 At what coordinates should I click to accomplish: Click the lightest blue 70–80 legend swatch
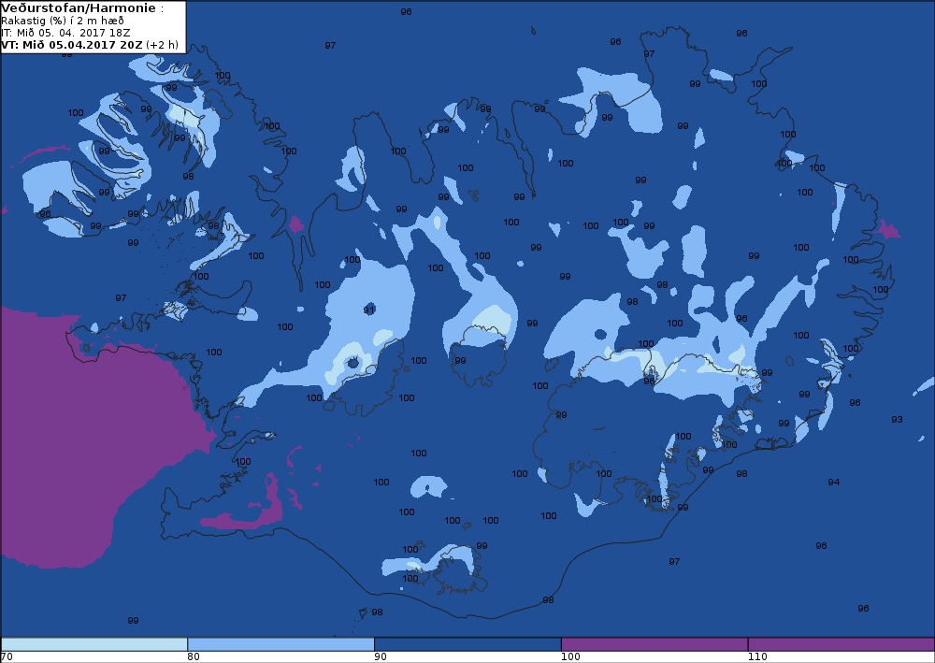tap(94, 644)
